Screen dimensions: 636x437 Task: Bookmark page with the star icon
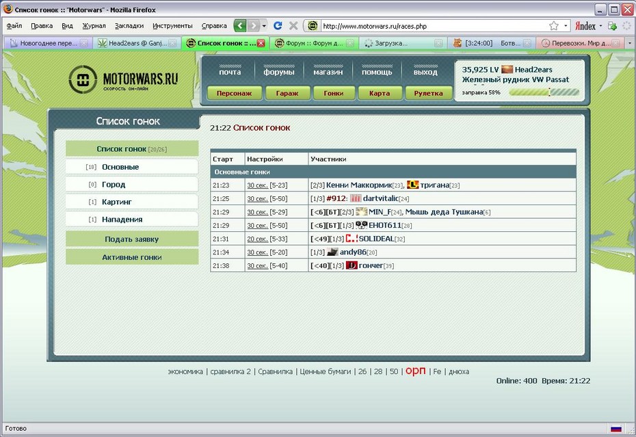(x=554, y=26)
